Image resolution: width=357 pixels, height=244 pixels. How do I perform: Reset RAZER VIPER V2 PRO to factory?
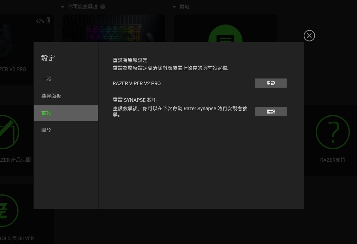(271, 83)
